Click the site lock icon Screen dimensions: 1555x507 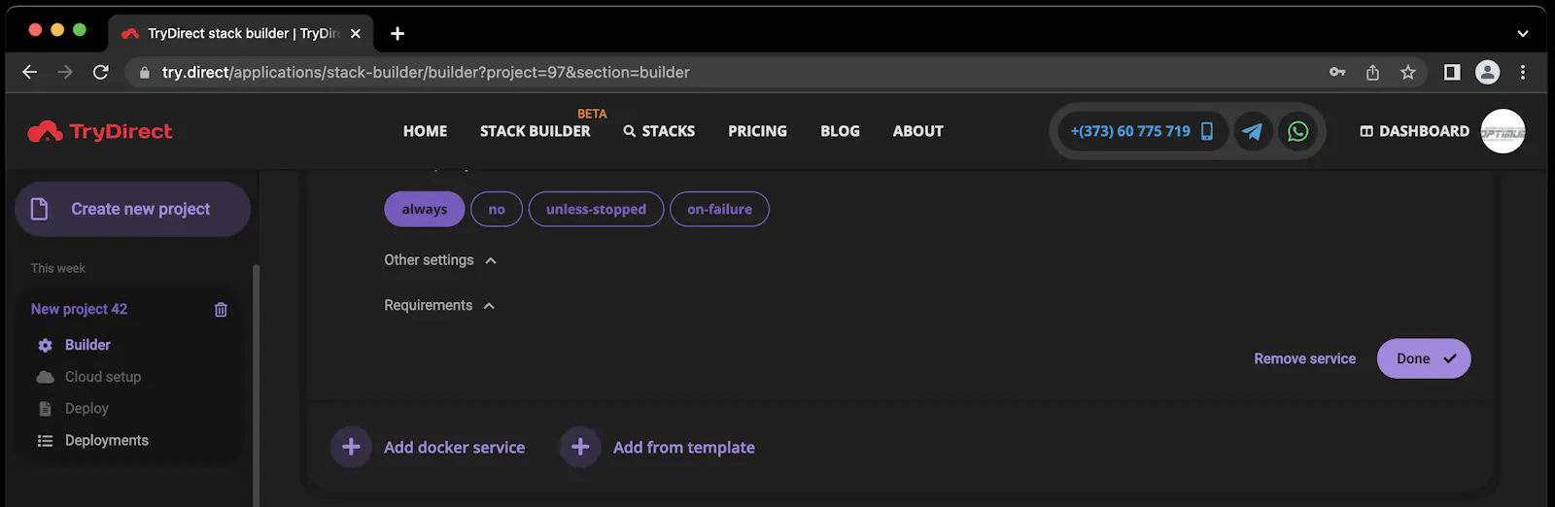pos(145,73)
